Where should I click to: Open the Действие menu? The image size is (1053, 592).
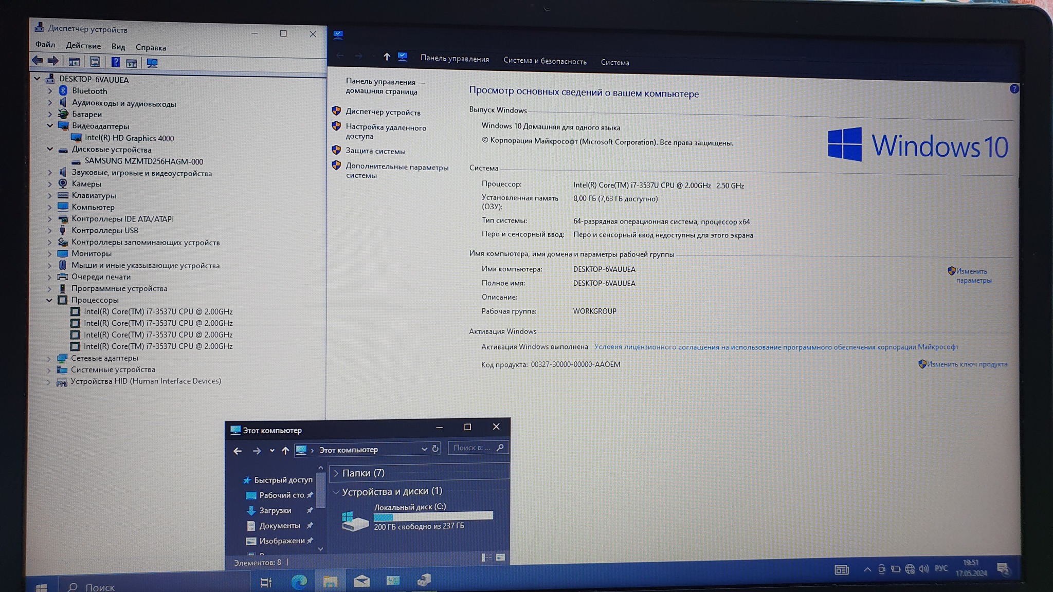83,46
